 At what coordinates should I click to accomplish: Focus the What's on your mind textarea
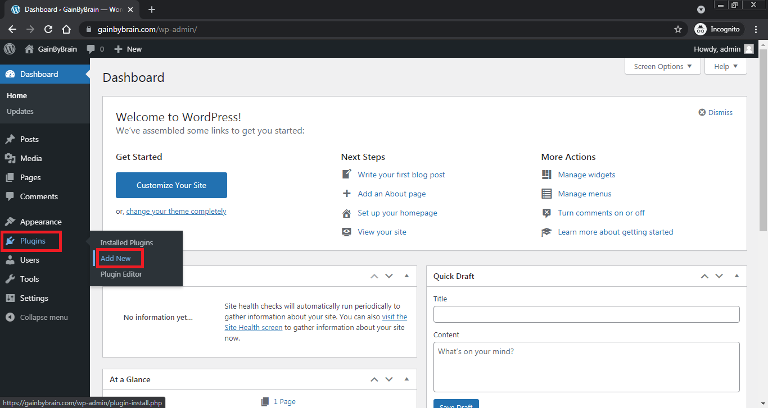pos(586,367)
